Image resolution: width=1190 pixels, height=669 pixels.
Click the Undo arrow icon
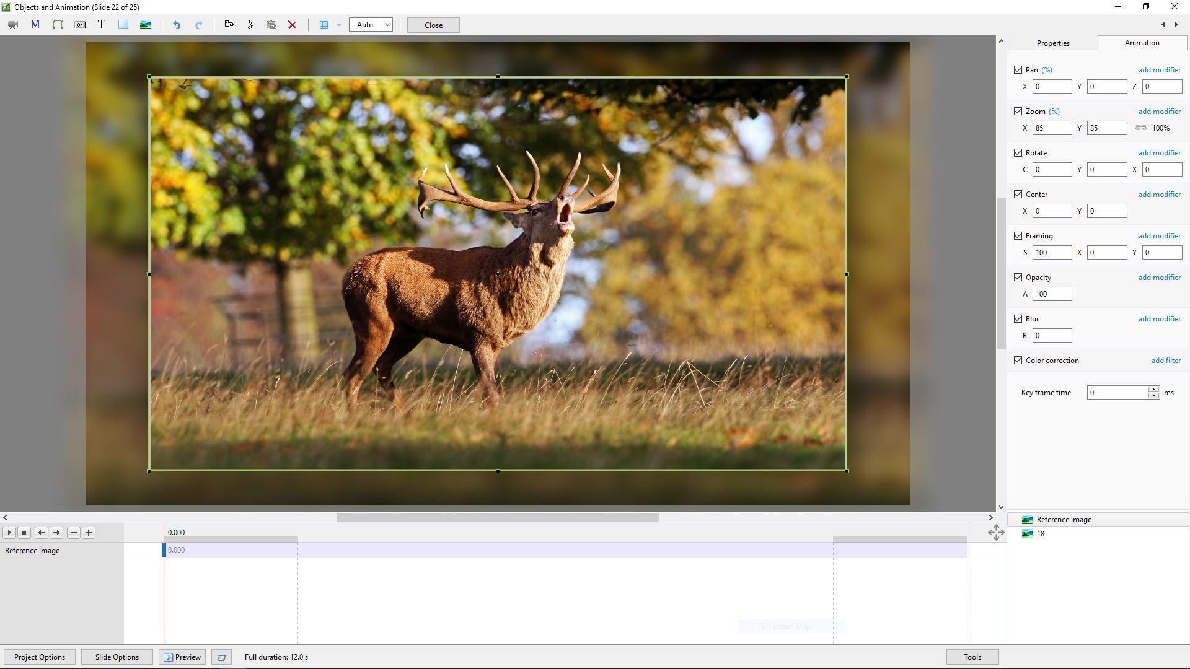177,25
